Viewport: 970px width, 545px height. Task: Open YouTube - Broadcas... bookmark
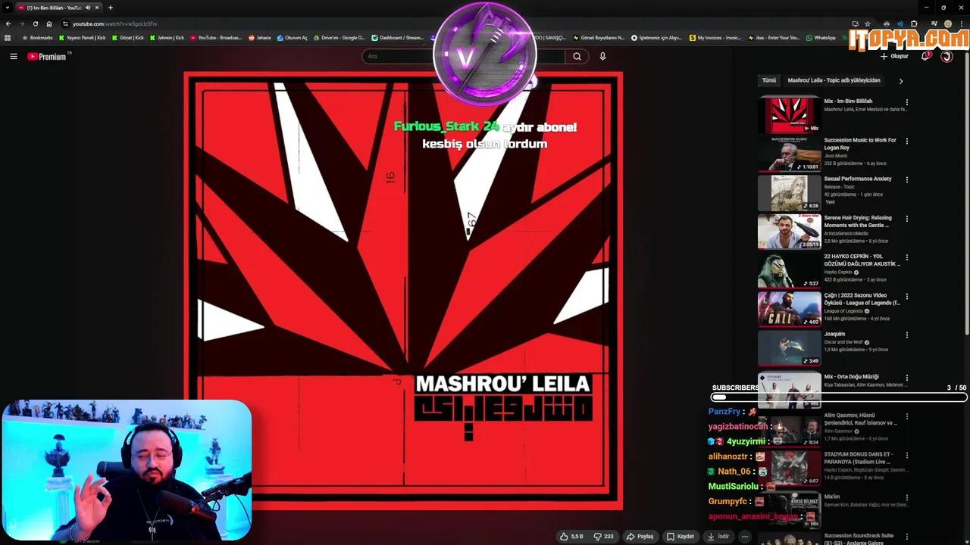[216, 37]
